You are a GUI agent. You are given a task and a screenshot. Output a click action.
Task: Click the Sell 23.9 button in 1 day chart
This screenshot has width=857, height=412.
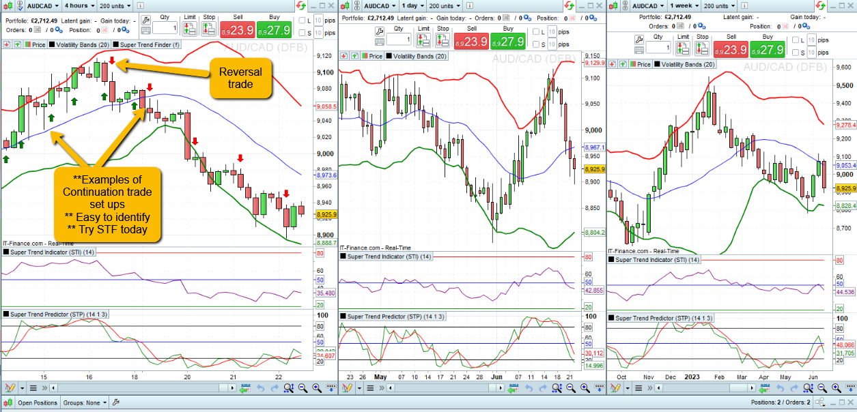(x=472, y=41)
